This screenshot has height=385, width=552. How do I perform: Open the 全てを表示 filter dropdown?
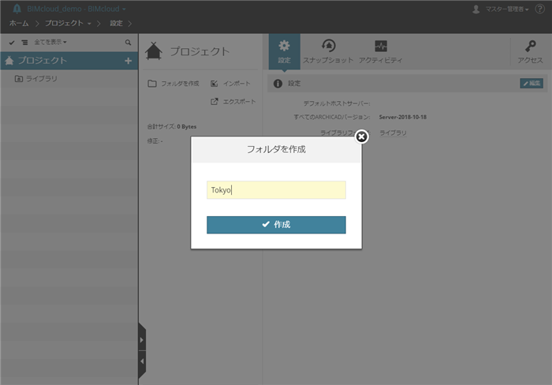[x=50, y=43]
